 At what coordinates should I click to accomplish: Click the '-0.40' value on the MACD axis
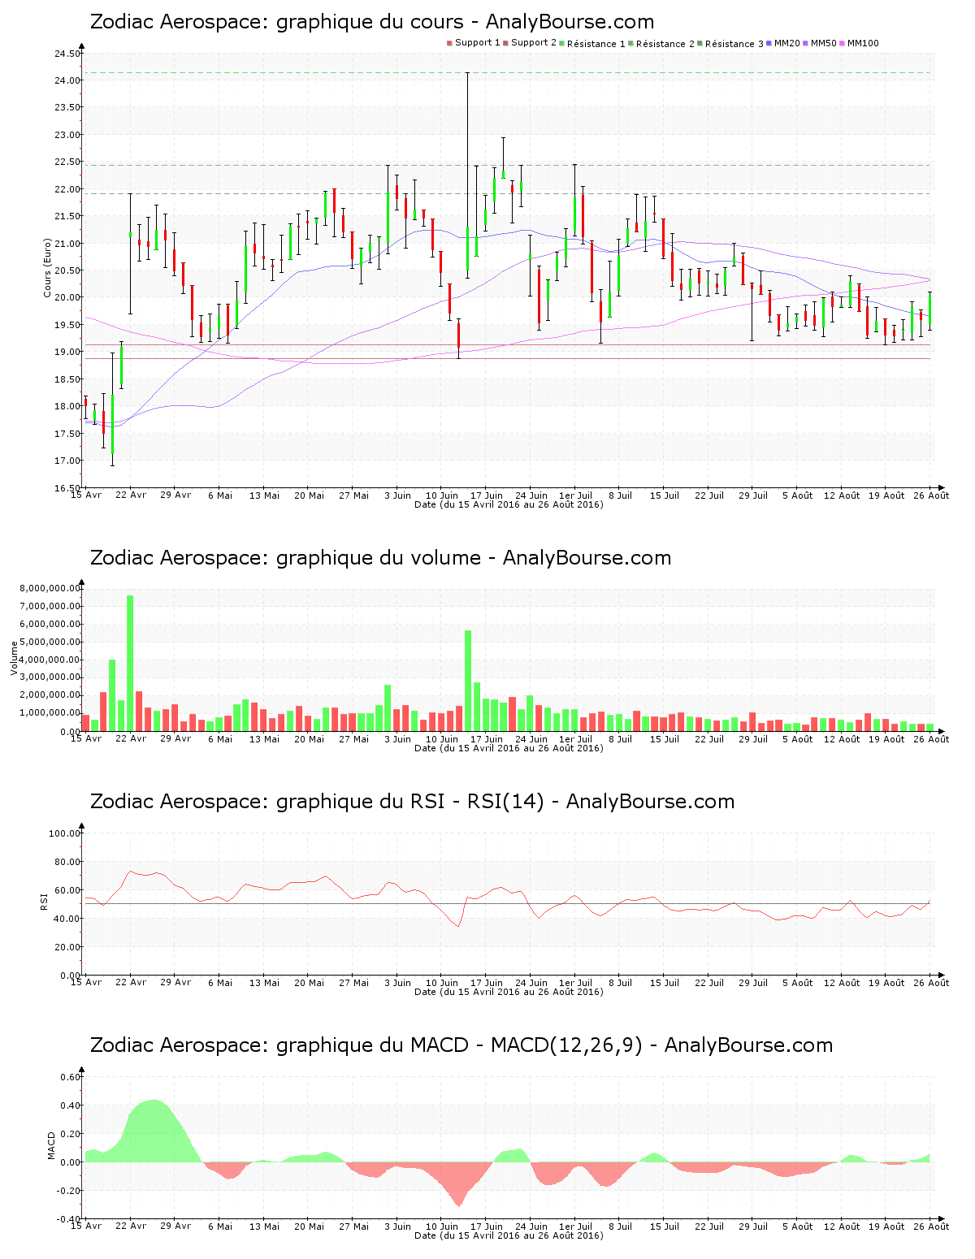[x=69, y=1219]
